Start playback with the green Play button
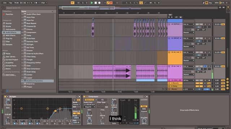The height and width of the screenshot is (129, 231). [x=92, y=3]
